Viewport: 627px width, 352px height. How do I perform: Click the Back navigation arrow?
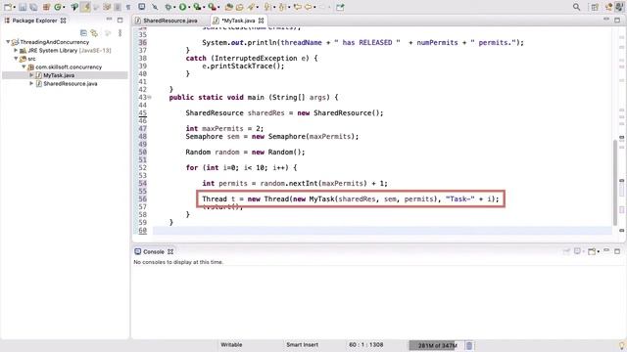click(309, 7)
